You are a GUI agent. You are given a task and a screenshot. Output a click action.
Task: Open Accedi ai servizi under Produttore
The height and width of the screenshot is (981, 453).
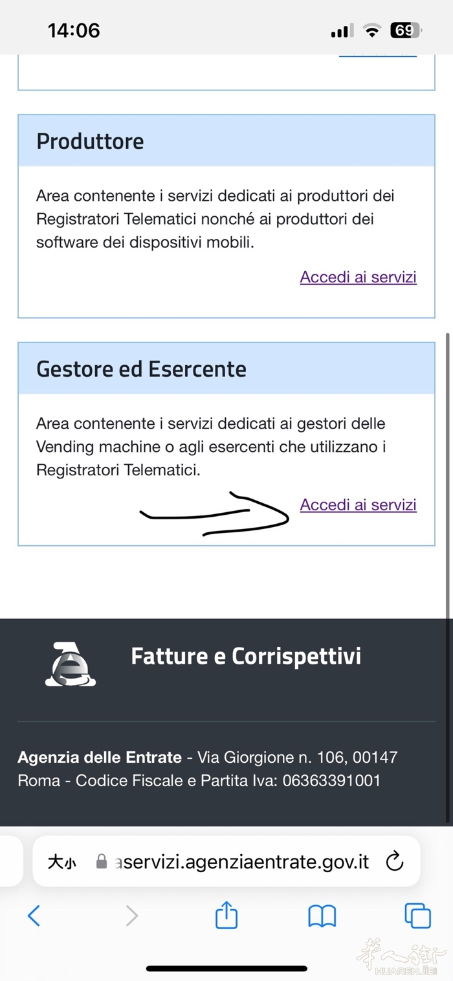358,277
